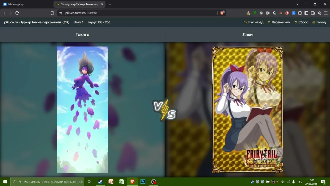The image size is (330, 186).
Task: Vote for Лаки by clicking its name header
Action: pos(247,35)
